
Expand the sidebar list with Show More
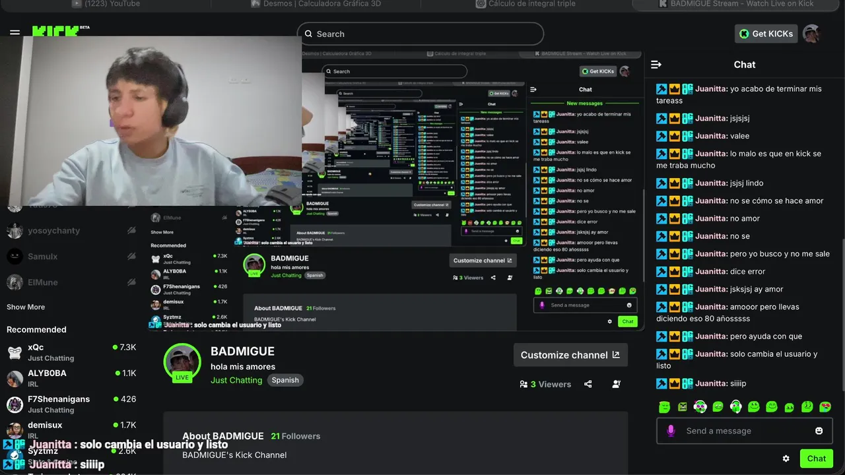coord(26,307)
